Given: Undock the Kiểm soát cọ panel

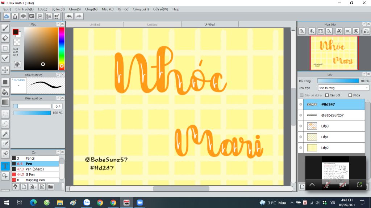Looking at the screenshot, I should (x=58, y=98).
